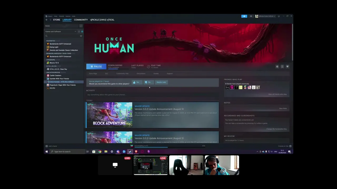Image resolution: width=337 pixels, height=189 pixels.
Task: Click the library search field
Action: tap(62, 36)
